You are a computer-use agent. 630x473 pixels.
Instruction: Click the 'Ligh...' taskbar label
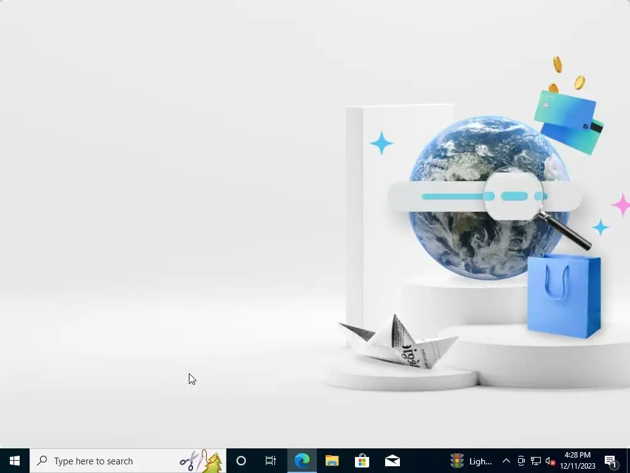pyautogui.click(x=480, y=461)
